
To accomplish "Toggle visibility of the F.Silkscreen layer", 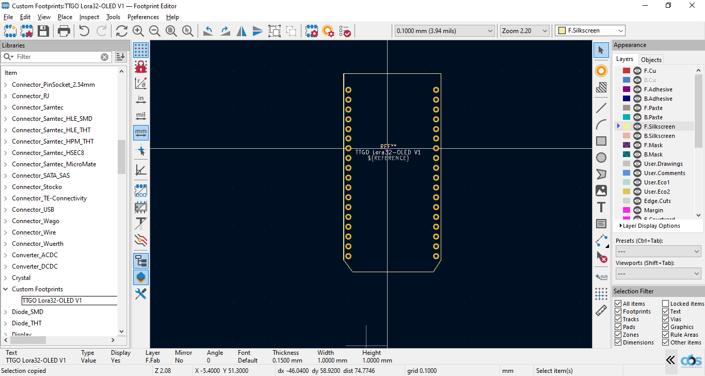I will 637,127.
